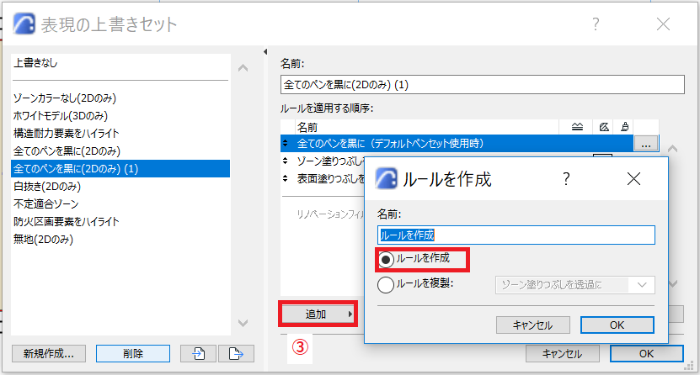Select 構造耐力要素をハイライト in the list
Screen dimensions: 700x375
(x=66, y=133)
